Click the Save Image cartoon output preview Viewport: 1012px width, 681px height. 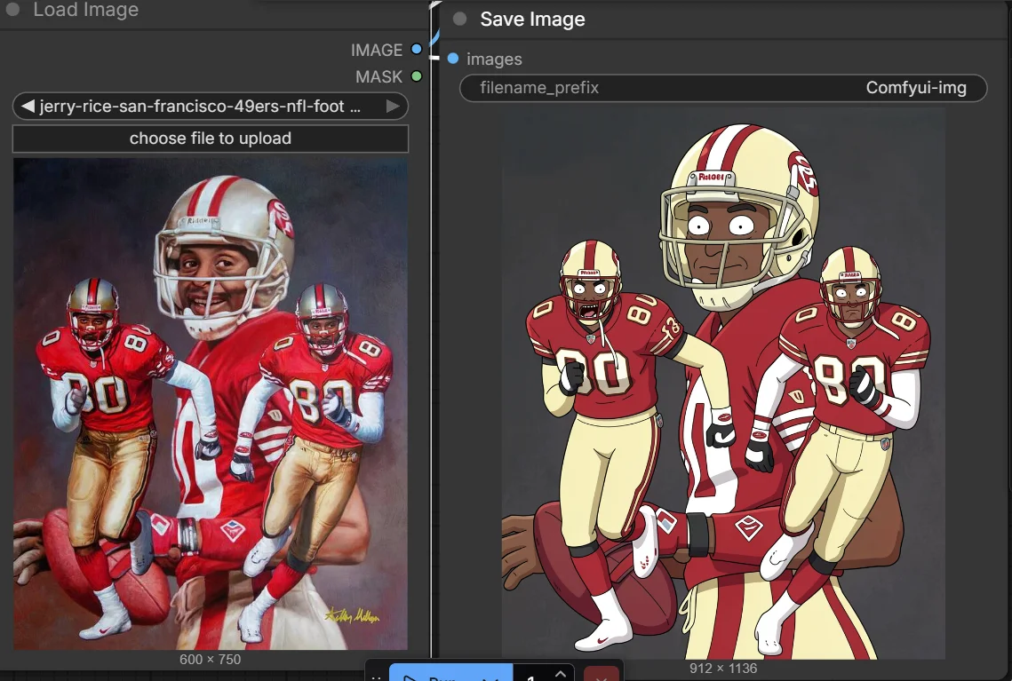click(723, 383)
